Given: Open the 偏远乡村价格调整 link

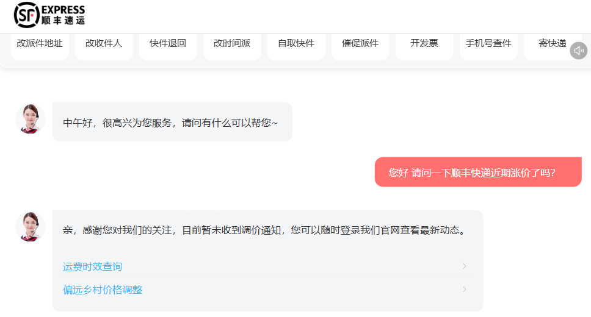Looking at the screenshot, I should pos(103,290).
